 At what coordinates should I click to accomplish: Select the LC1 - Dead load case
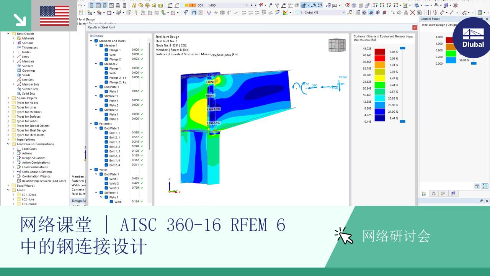[29, 195]
